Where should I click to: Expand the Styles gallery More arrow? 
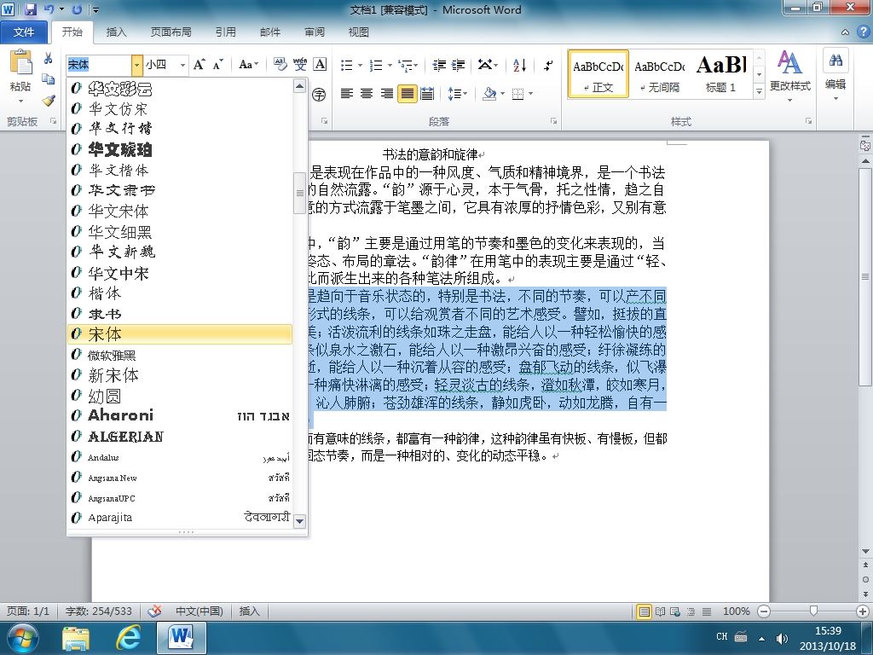tap(759, 91)
